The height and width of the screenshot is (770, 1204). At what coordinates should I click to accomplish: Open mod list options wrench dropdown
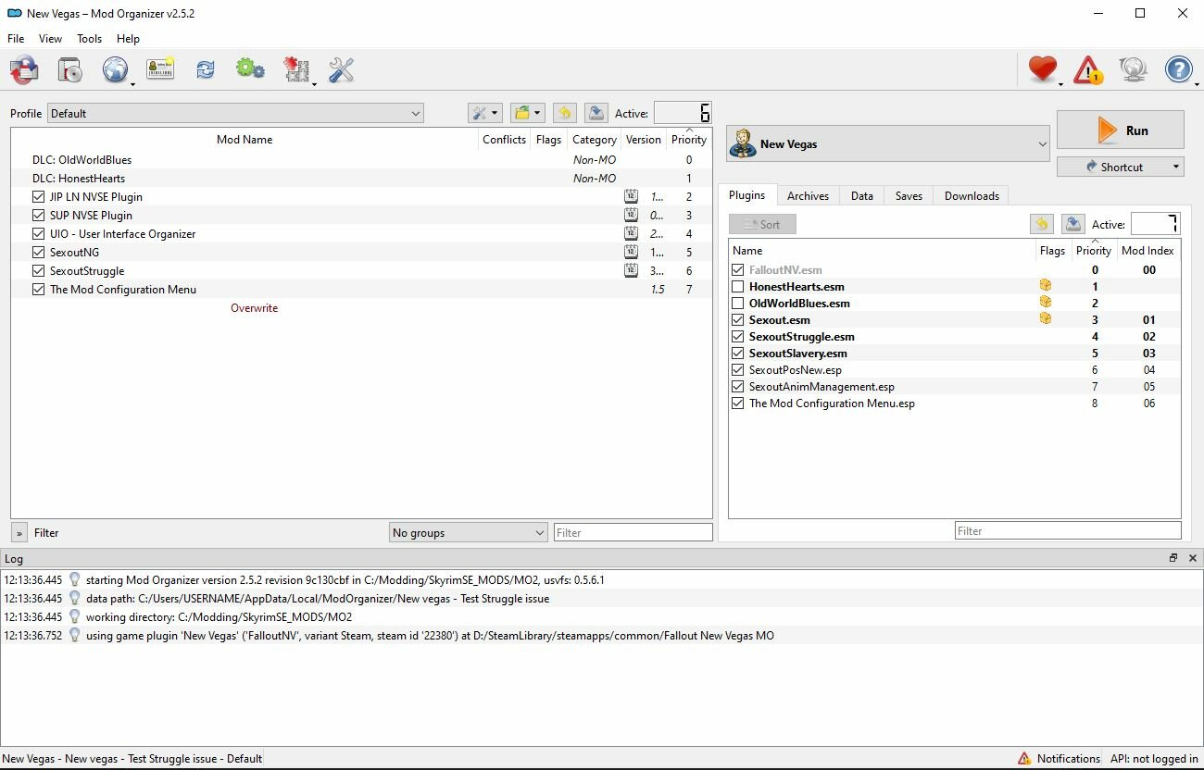484,113
